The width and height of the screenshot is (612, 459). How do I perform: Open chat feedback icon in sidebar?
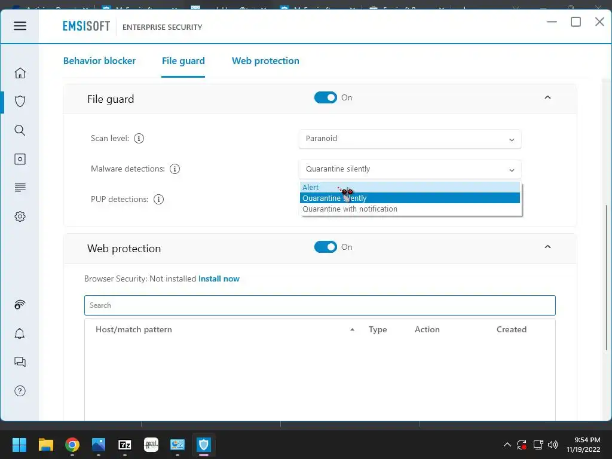[x=20, y=362]
